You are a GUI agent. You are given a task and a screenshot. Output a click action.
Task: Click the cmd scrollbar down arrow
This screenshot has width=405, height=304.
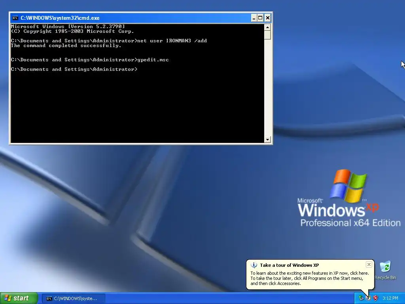click(267, 140)
